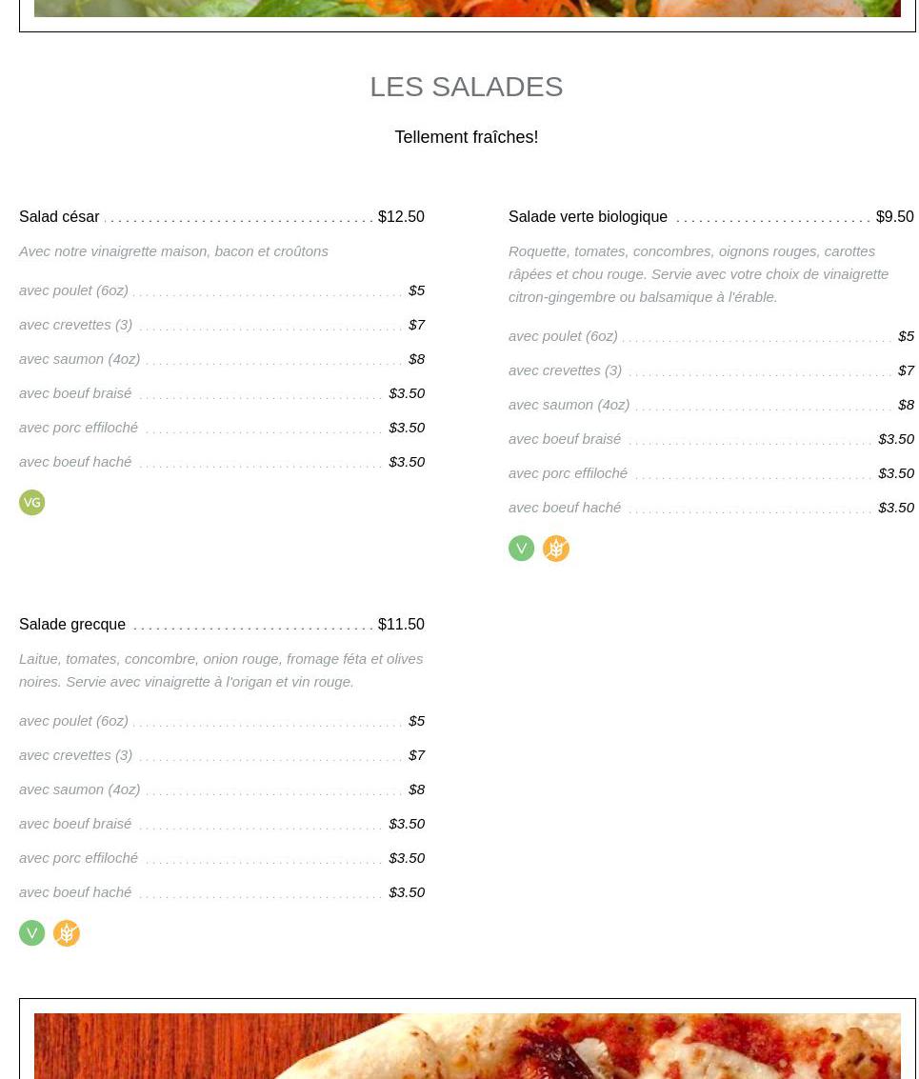Click the green V icon under Salade verte biologique
919x1079 pixels.
click(522, 549)
